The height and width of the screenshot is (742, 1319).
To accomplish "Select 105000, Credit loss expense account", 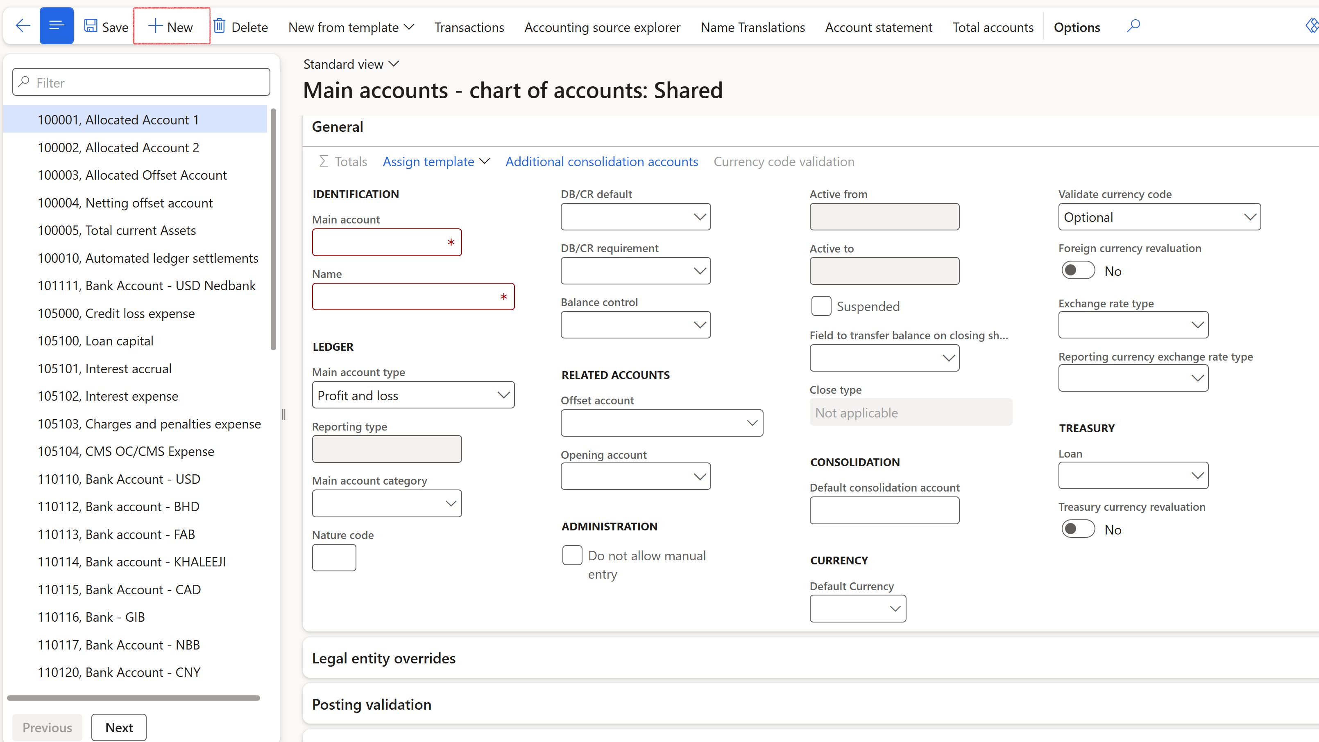I will (x=116, y=313).
